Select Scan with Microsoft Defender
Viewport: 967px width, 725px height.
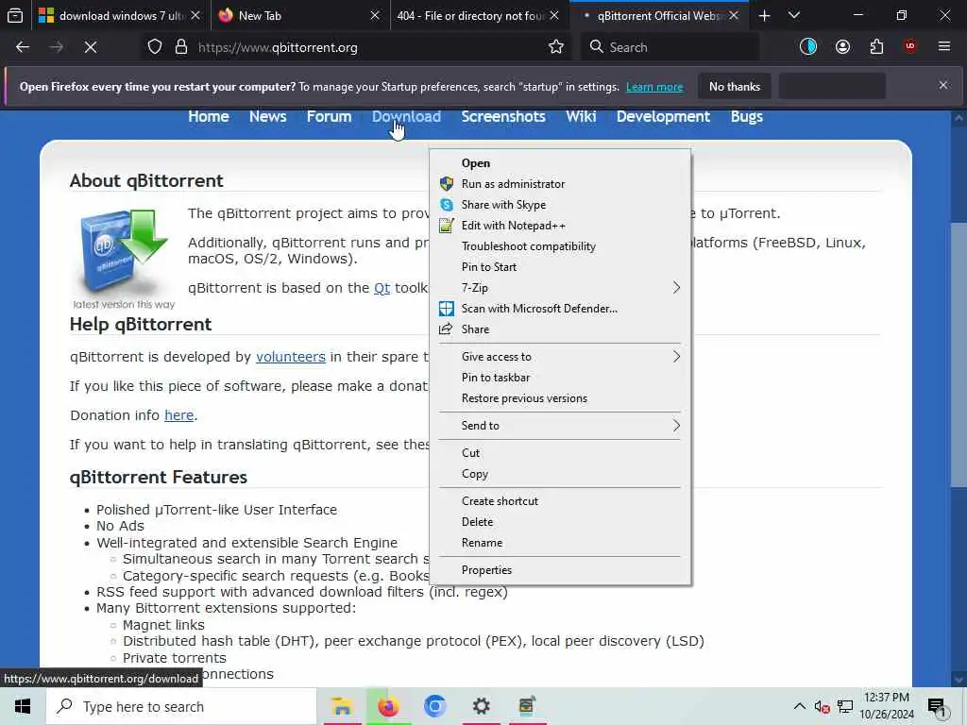[560, 309]
